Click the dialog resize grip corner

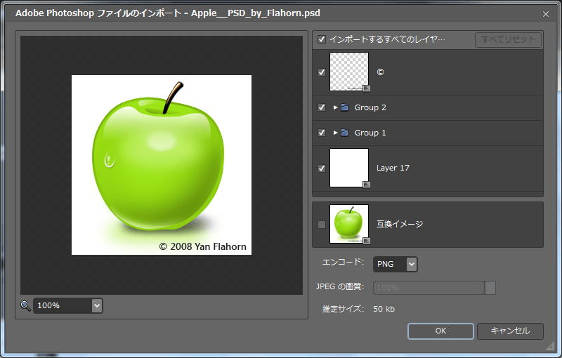(550, 345)
